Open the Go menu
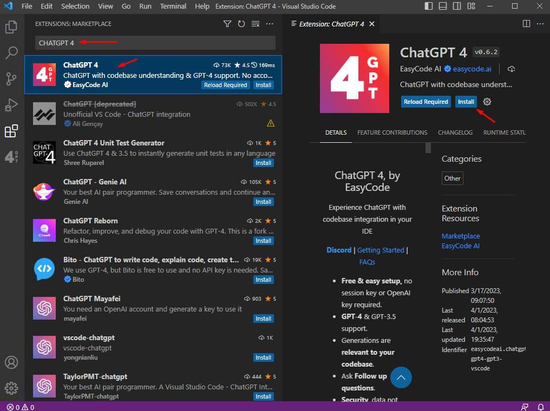Screen dimensions: 550x411 126,6
